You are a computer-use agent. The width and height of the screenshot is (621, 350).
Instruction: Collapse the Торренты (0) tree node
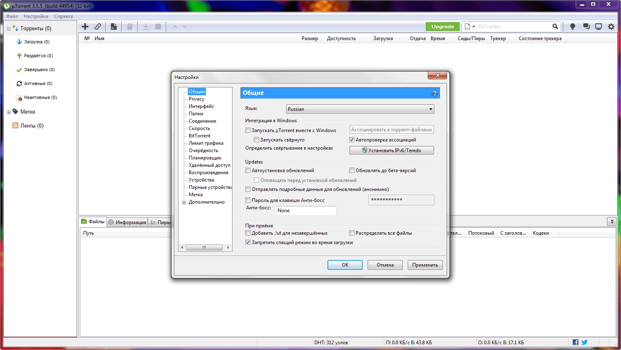(9, 29)
